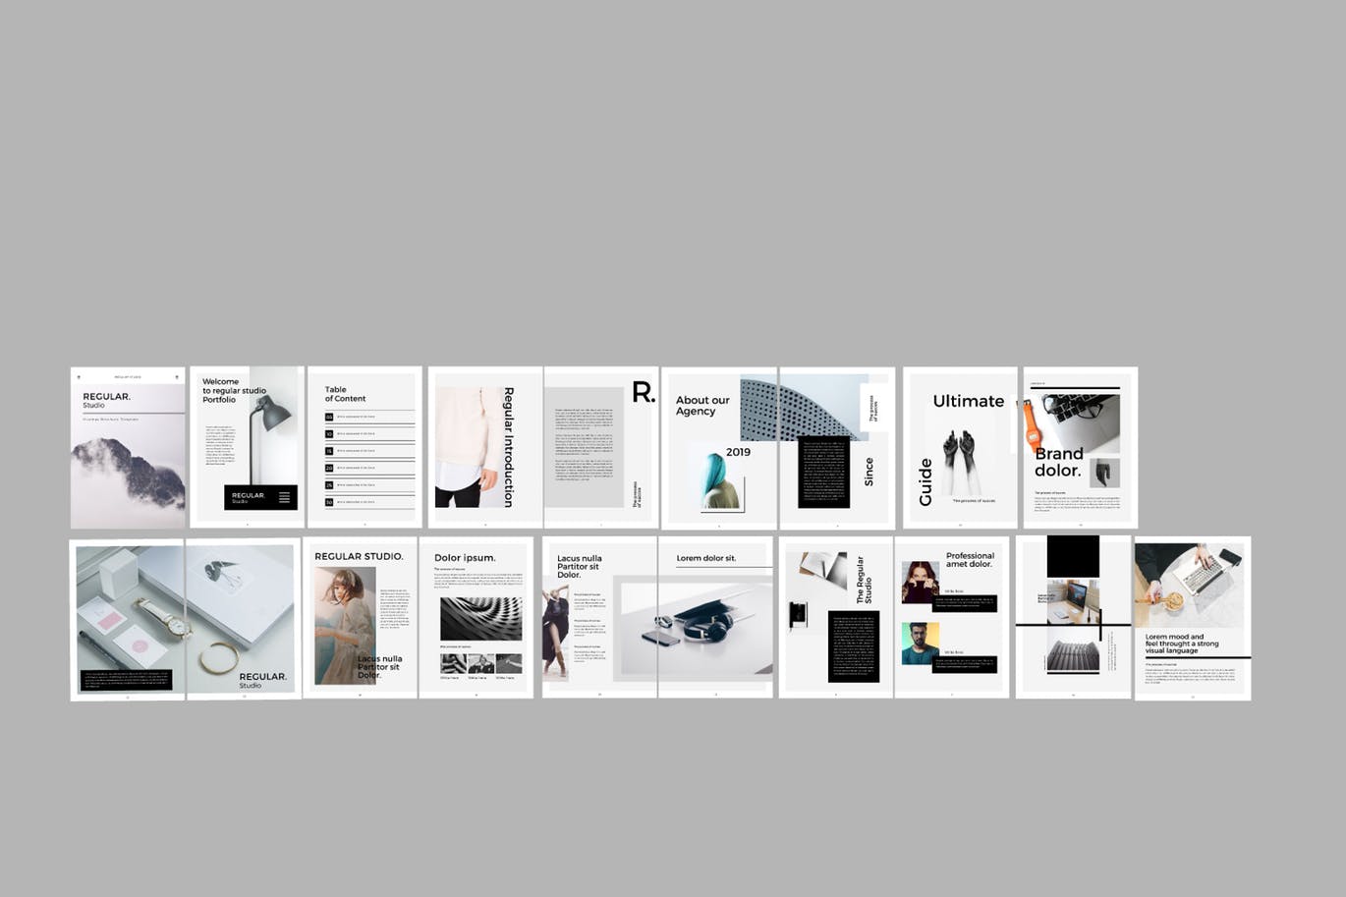Click the 'Ultimate' title text
This screenshot has height=897, width=1346.
[968, 401]
